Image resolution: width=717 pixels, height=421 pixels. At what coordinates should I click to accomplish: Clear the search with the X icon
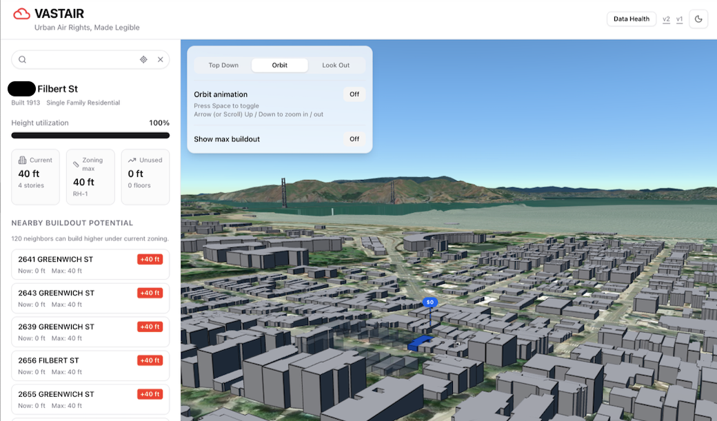click(161, 59)
